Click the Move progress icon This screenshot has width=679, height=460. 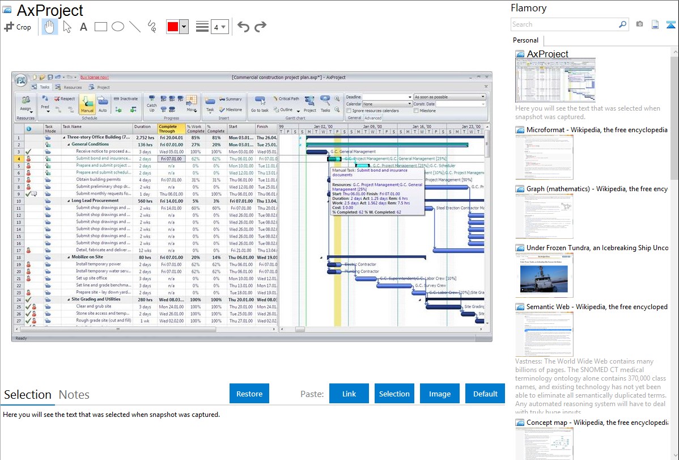click(192, 104)
